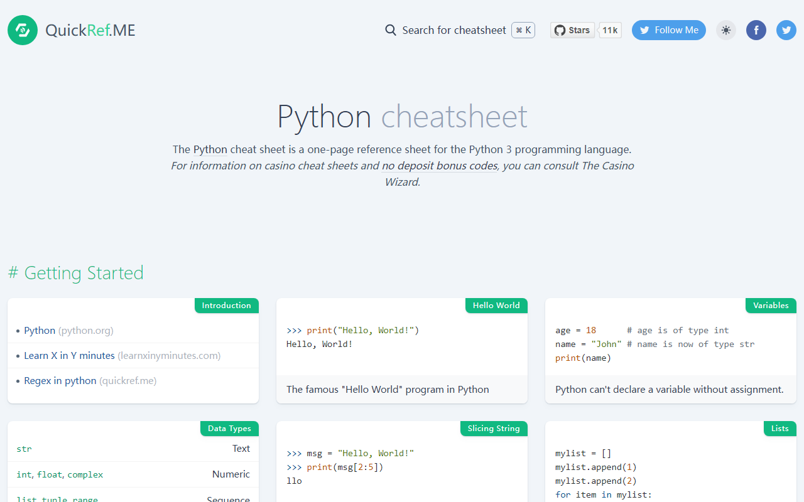Open the no deposit bonus codes link

[440, 166]
